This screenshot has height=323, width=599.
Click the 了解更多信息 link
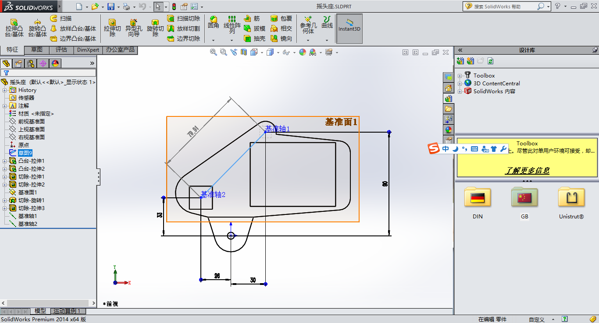point(527,170)
